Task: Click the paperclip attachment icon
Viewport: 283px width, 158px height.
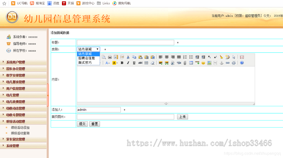Action: [185, 63]
